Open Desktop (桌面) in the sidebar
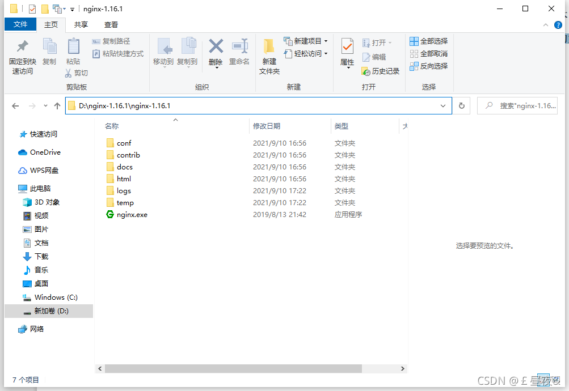 pyautogui.click(x=36, y=284)
